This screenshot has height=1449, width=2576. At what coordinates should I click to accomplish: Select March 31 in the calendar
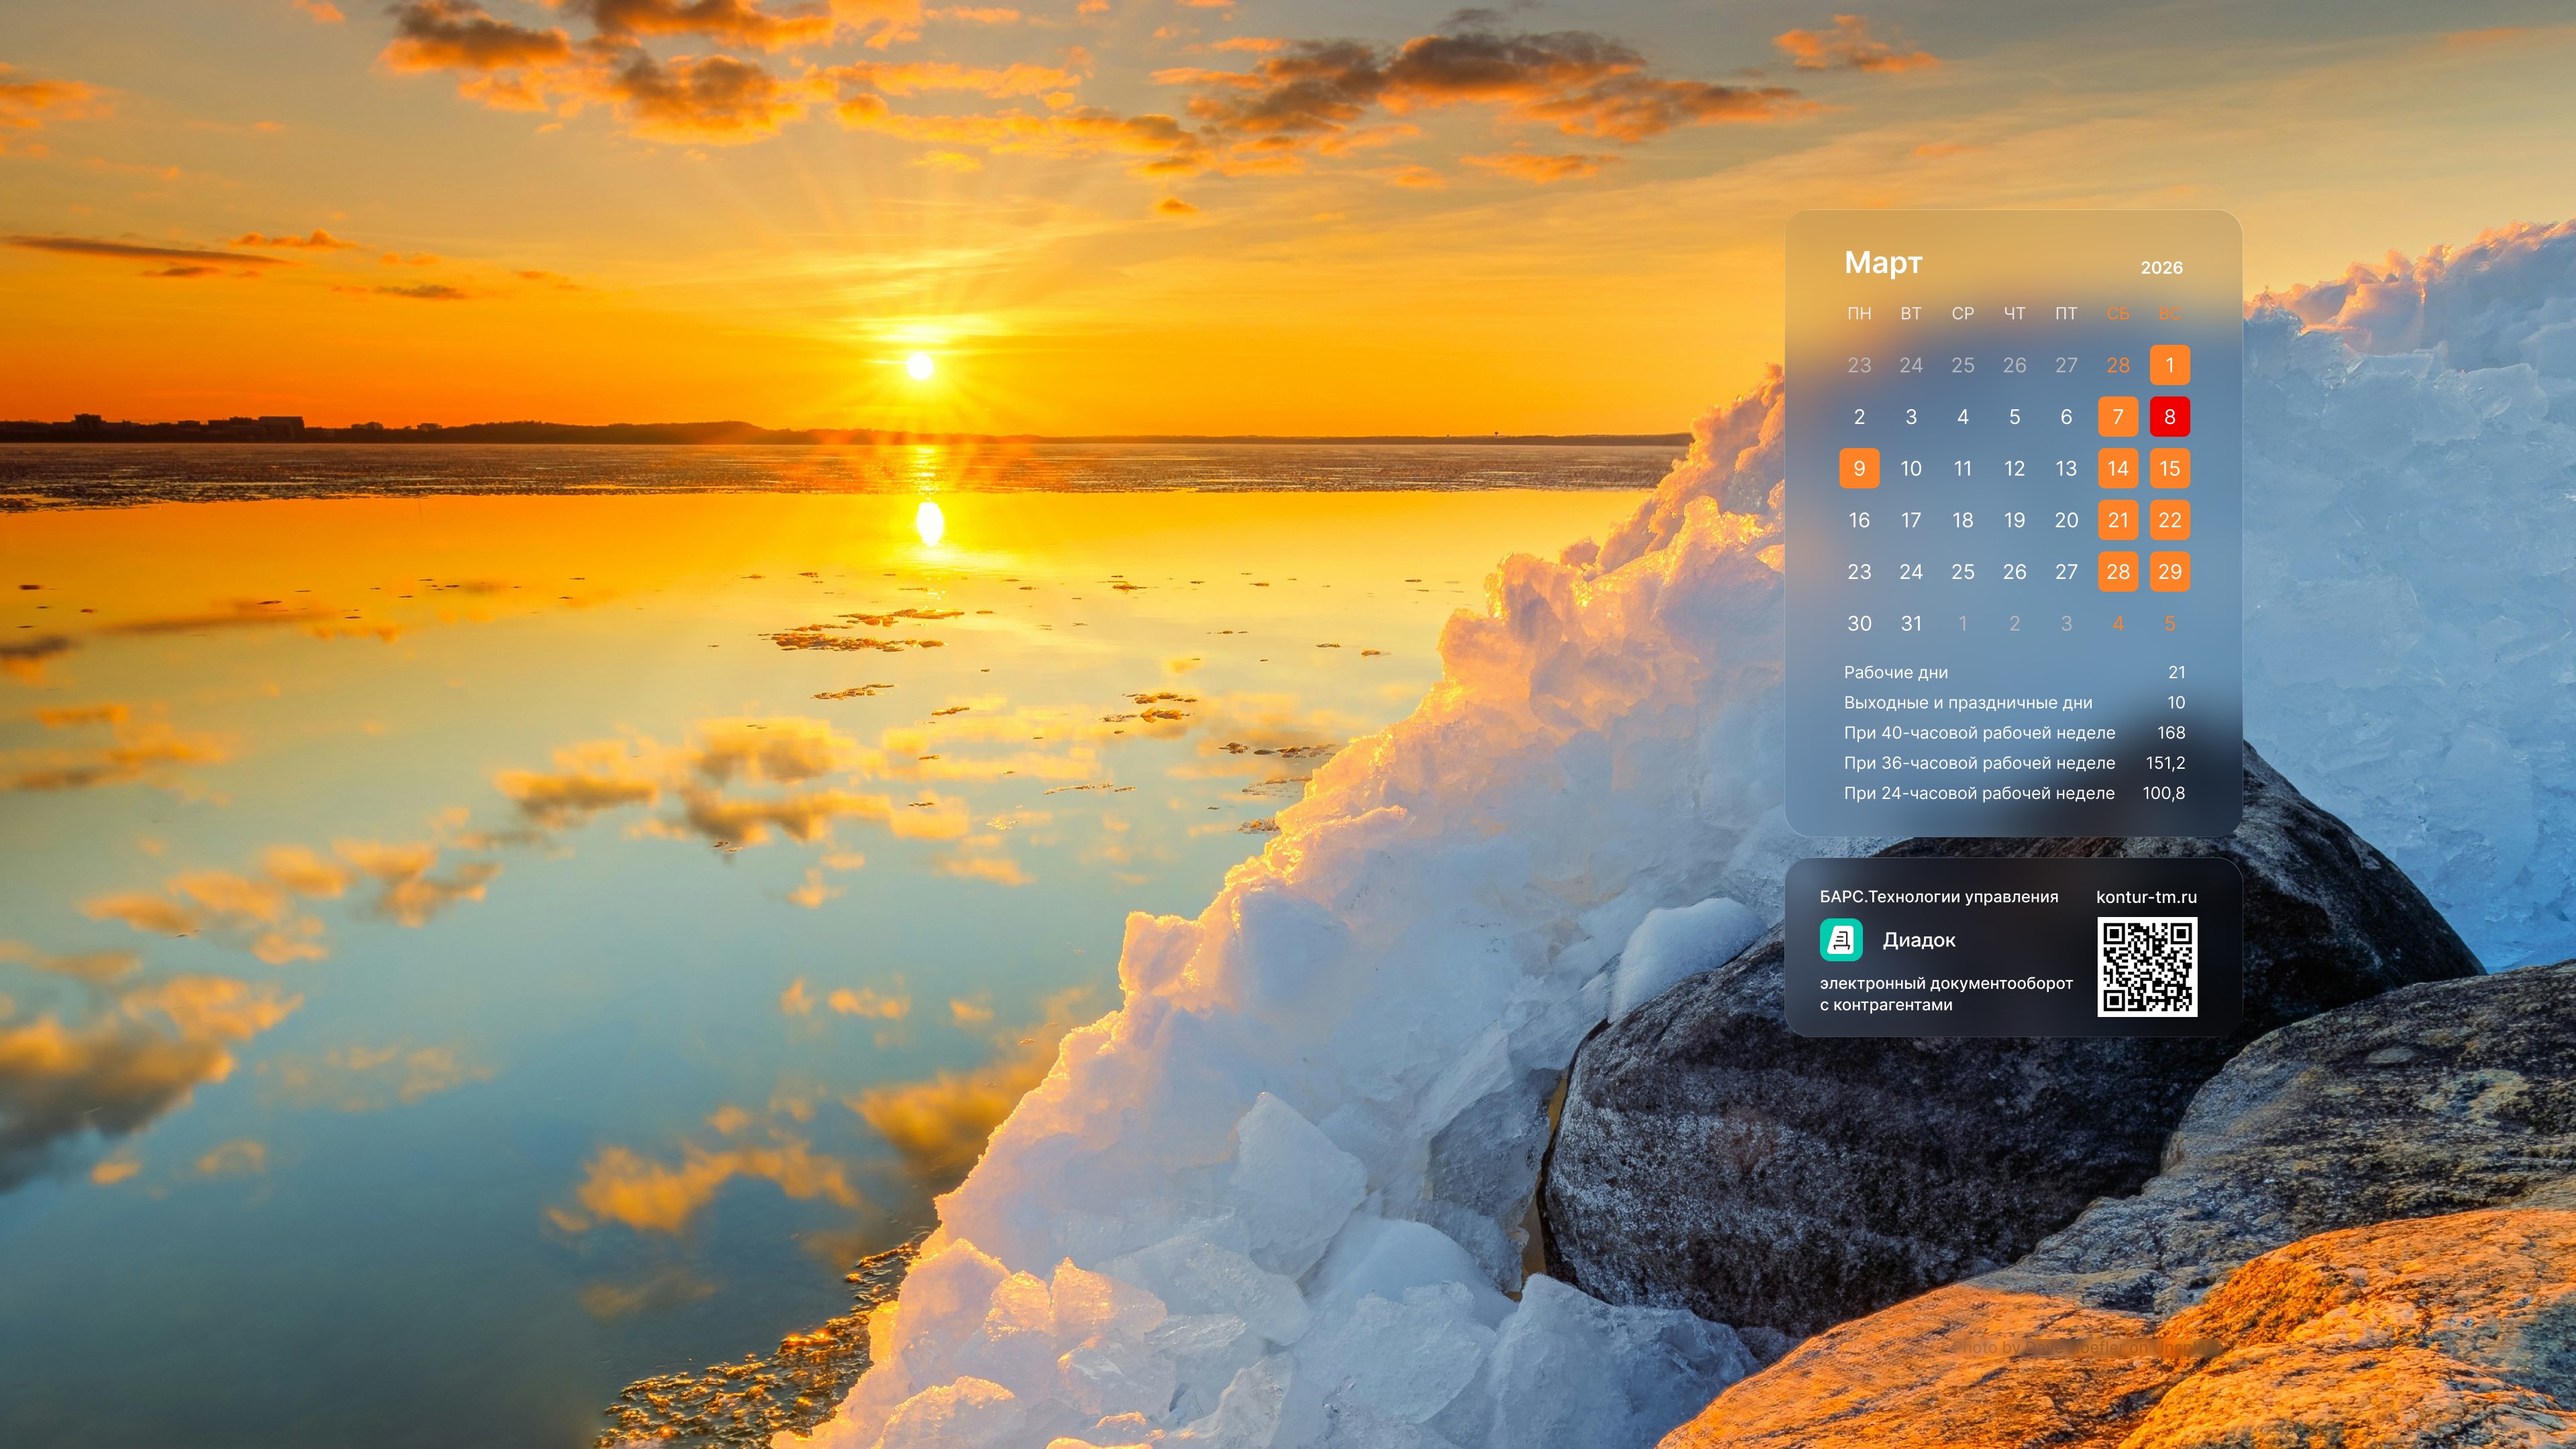coord(1911,624)
